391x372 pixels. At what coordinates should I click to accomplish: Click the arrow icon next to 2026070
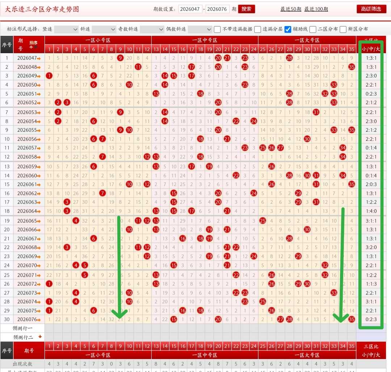39,266
